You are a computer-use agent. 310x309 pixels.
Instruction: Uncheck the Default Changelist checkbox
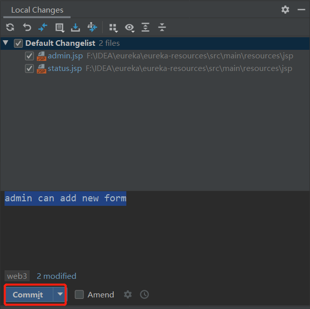coord(19,43)
